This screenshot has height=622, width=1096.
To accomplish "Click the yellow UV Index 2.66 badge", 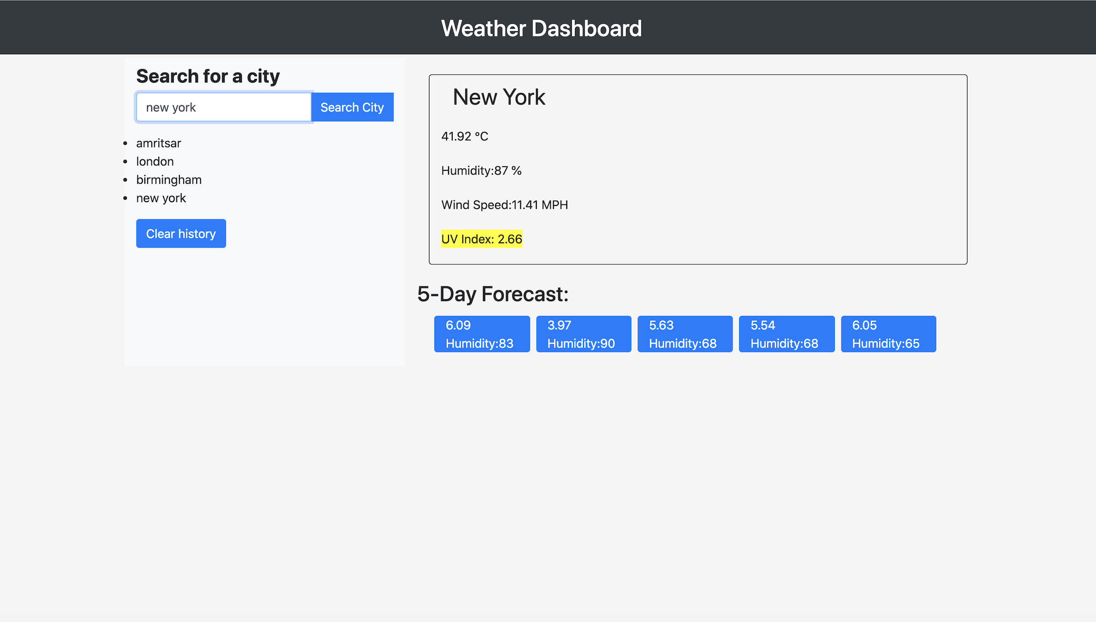I will tap(481, 239).
